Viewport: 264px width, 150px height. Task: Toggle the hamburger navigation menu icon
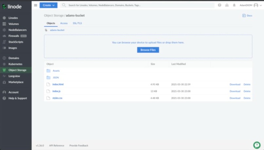35,5
